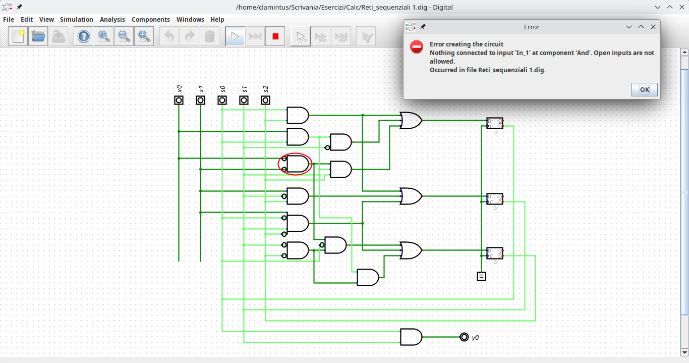Stop the simulation with the red square
Viewport: 689px width, 363px height.
(x=274, y=36)
